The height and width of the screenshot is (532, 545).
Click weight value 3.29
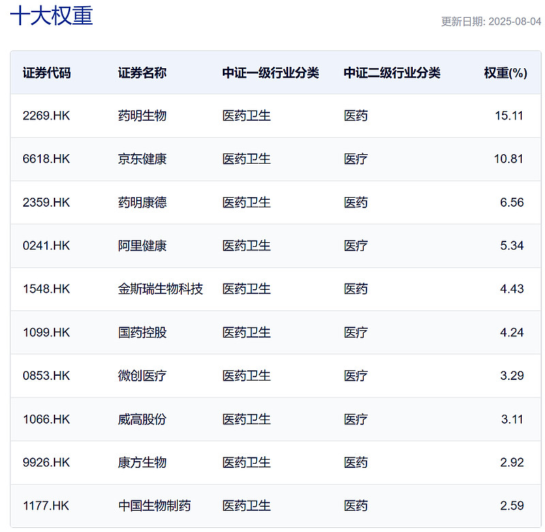tap(512, 376)
